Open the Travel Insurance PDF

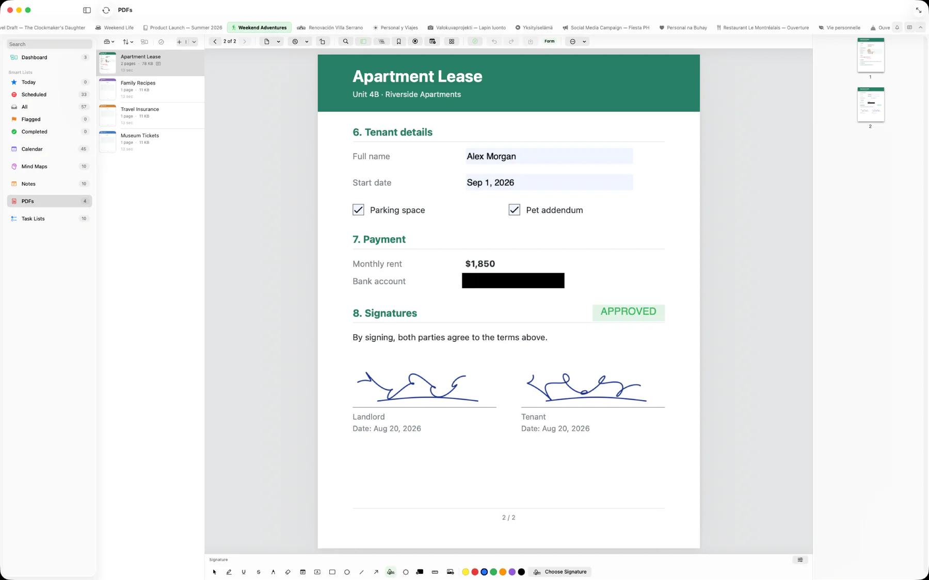[151, 115]
